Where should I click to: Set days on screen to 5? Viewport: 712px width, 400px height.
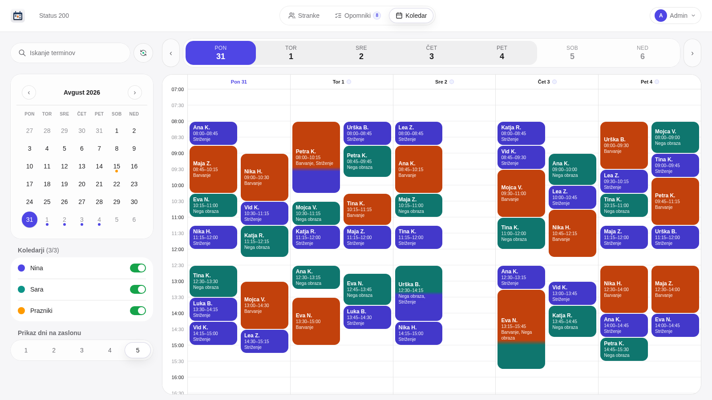[x=138, y=350]
